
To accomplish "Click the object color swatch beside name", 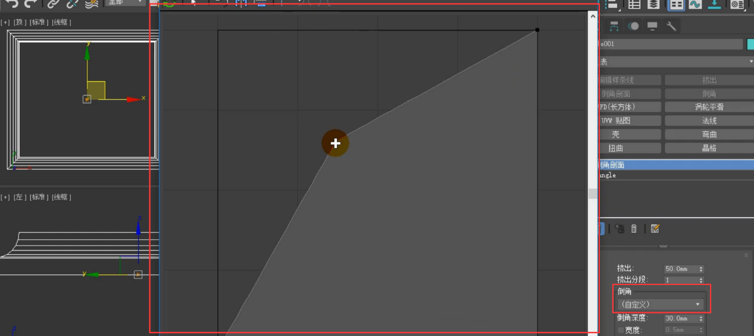I will tap(750, 44).
